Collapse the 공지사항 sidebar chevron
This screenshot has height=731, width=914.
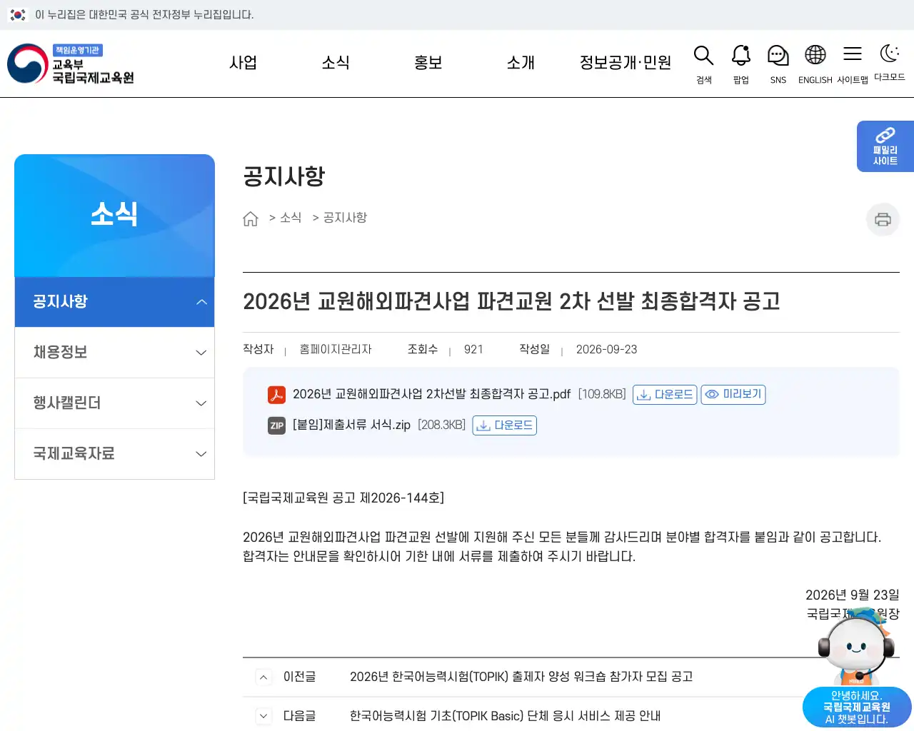pyautogui.click(x=201, y=302)
